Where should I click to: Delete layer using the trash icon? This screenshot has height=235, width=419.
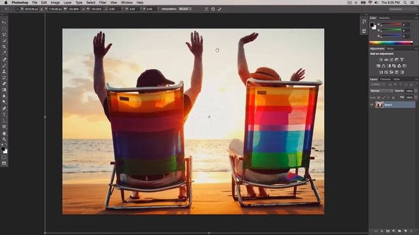411,231
